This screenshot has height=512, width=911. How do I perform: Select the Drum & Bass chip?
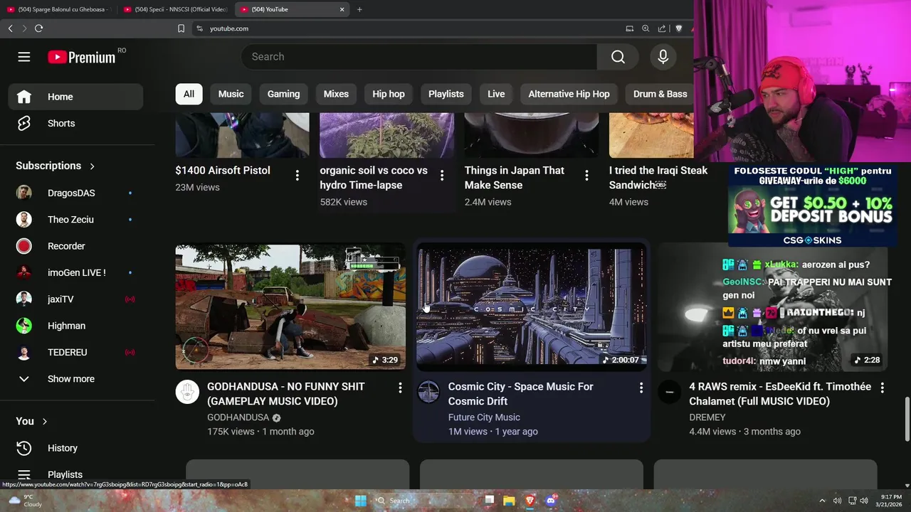point(660,94)
